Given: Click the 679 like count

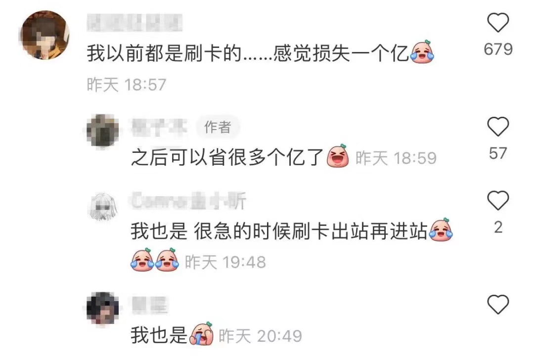Looking at the screenshot, I should pos(498,49).
